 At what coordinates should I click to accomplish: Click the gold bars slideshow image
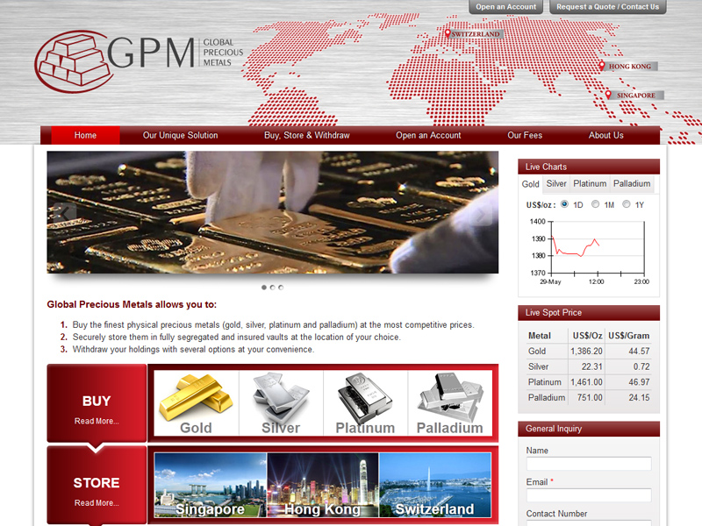tap(273, 212)
